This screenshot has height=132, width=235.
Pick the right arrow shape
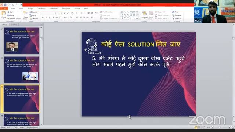click(131, 15)
